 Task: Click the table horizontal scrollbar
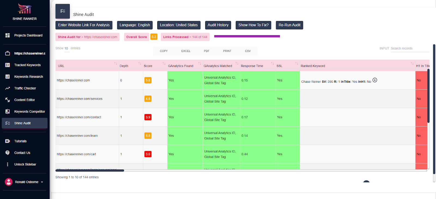pos(90,170)
